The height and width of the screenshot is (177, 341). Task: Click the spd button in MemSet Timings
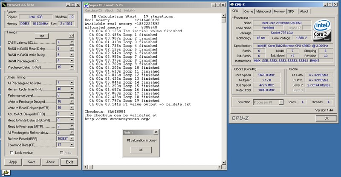(x=42, y=36)
